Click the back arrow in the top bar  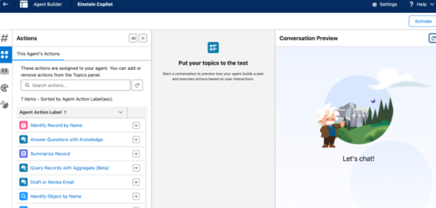(x=5, y=5)
